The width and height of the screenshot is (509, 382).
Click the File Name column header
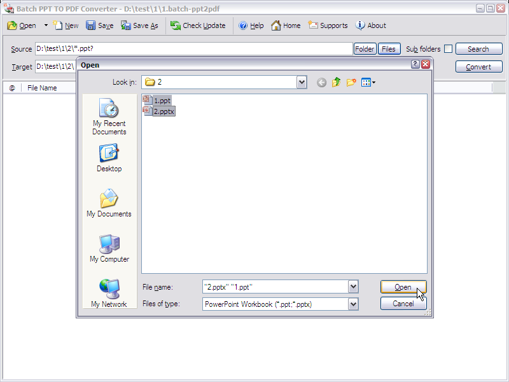click(x=42, y=88)
